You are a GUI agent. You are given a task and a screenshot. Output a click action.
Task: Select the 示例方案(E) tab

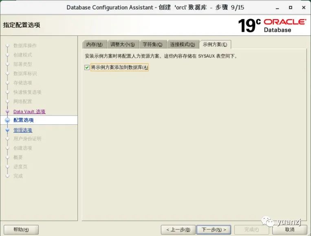[215, 44]
